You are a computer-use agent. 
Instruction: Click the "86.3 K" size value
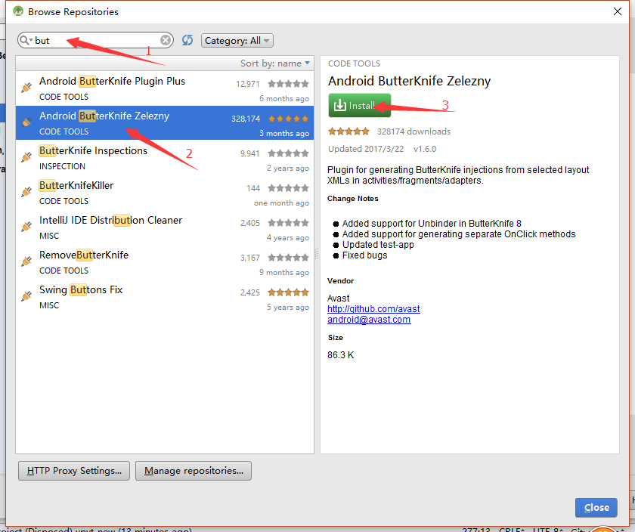tap(341, 355)
